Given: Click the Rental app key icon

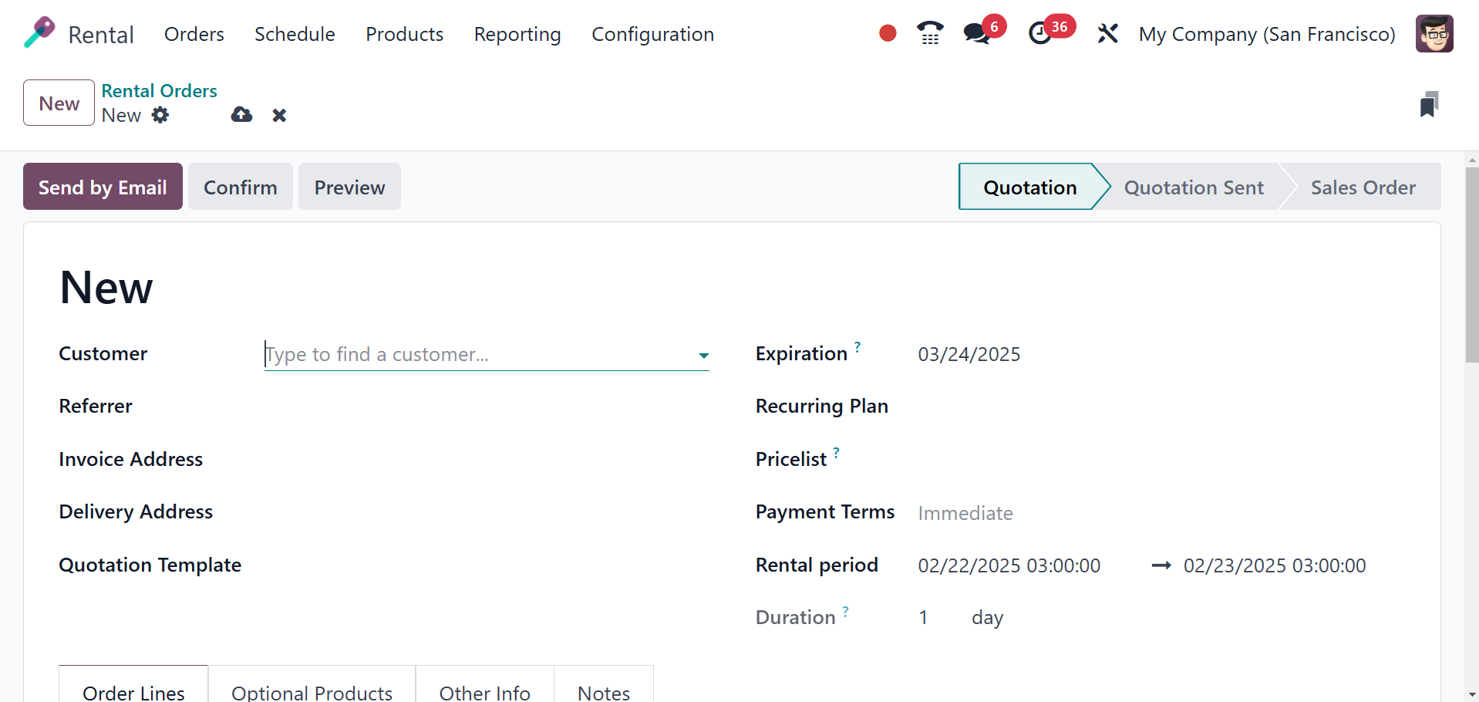Looking at the screenshot, I should (39, 32).
